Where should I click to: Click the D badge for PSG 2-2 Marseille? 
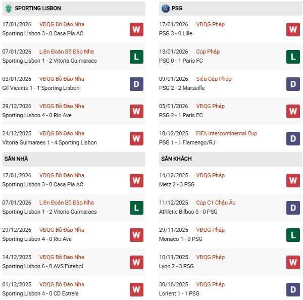pos(293,84)
